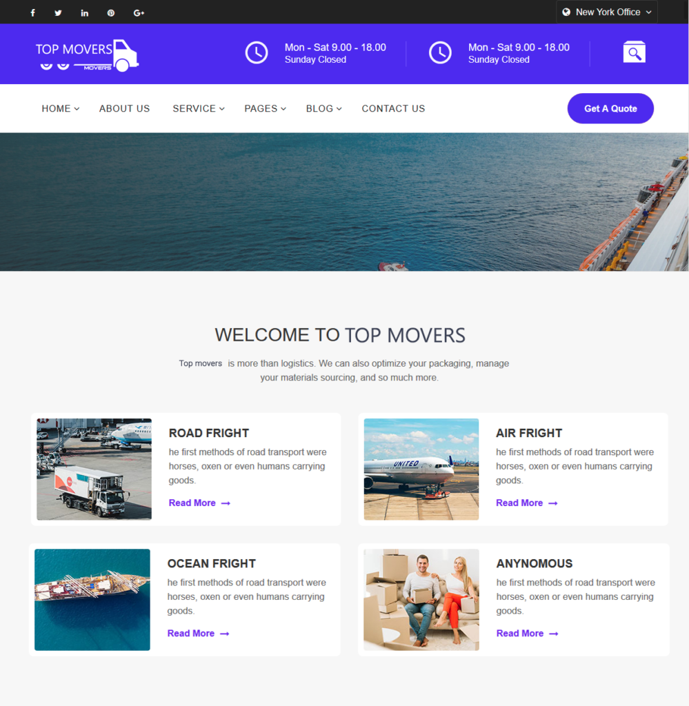The width and height of the screenshot is (689, 706).
Task: Follow Read More under Road Fright
Action: (x=199, y=503)
